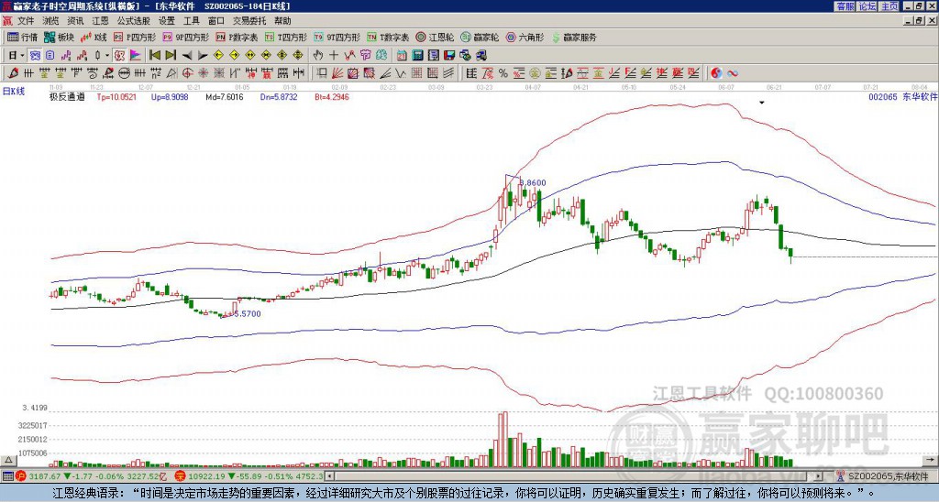Viewport: 939px width, 502px height.
Task: Click the right arrow button beside volume pane
Action: [930, 460]
